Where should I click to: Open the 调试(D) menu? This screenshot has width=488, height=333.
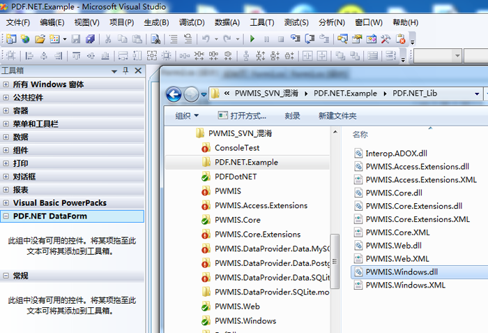point(191,22)
